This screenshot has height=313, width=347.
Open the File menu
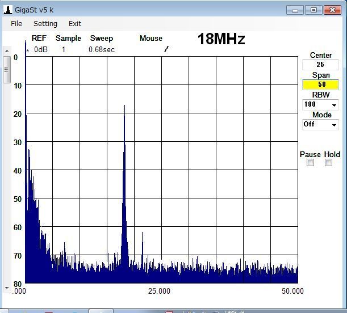pyautogui.click(x=16, y=24)
